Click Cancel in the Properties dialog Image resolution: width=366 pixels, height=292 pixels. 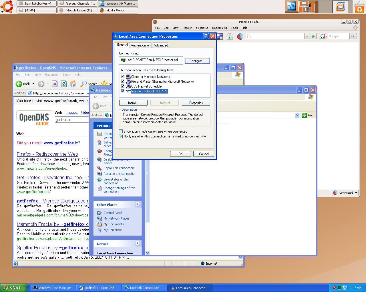(x=204, y=154)
